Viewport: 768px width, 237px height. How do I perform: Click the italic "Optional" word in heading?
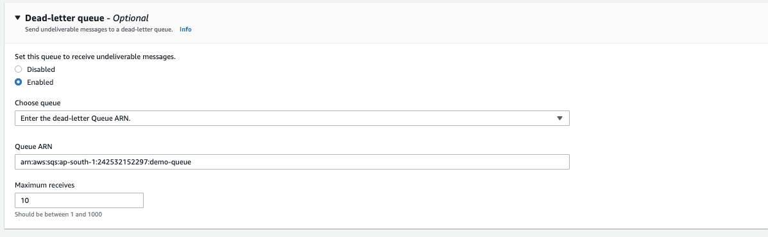pyautogui.click(x=131, y=18)
